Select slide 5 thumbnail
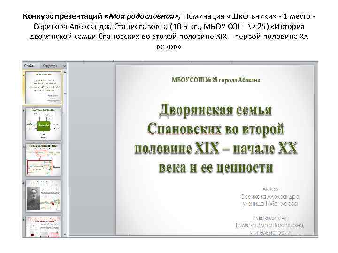The width and height of the screenshot is (338, 253). click(x=43, y=227)
